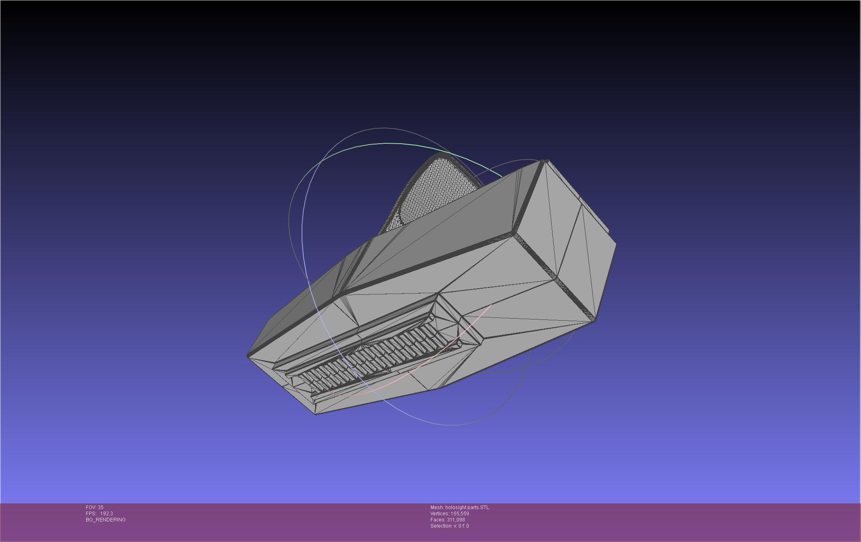This screenshot has width=861, height=542.
Task: Click the Faces: 311,098 label
Action: (x=447, y=520)
